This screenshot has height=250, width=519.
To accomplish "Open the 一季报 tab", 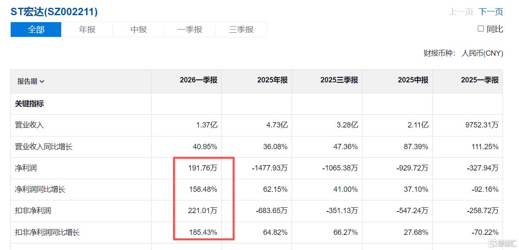I will pos(190,30).
